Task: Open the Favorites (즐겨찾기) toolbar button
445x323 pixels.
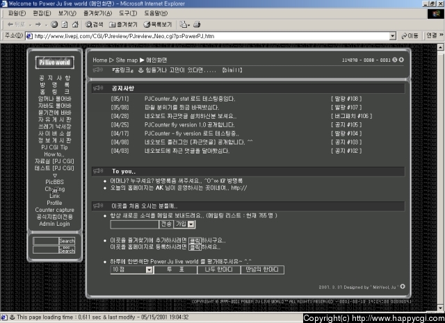Action: [x=123, y=25]
